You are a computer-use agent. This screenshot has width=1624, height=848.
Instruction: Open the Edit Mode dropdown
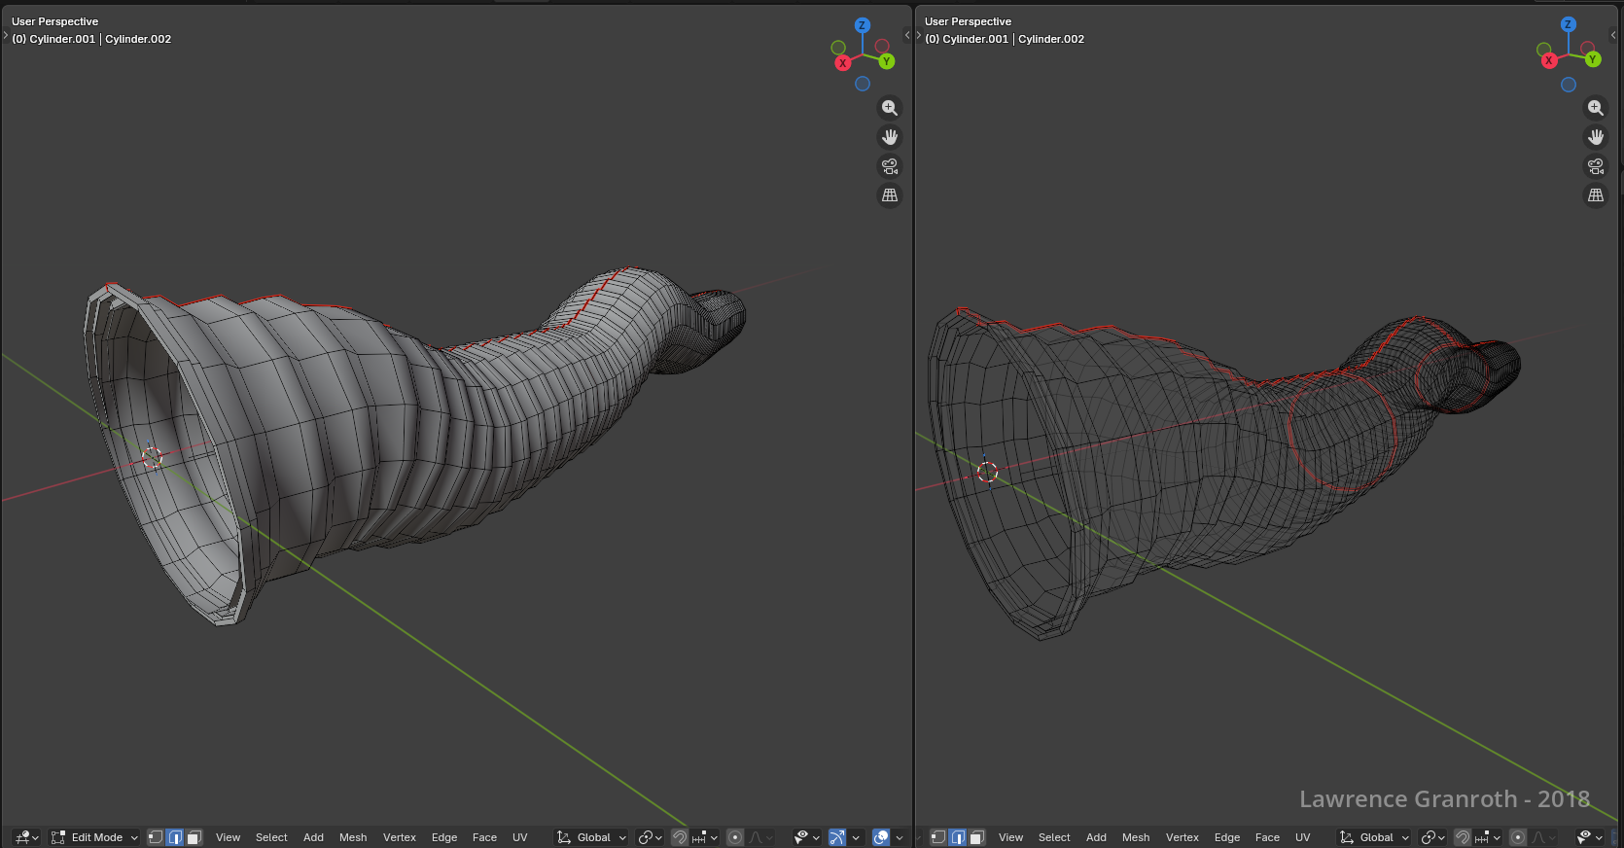pyautogui.click(x=95, y=837)
